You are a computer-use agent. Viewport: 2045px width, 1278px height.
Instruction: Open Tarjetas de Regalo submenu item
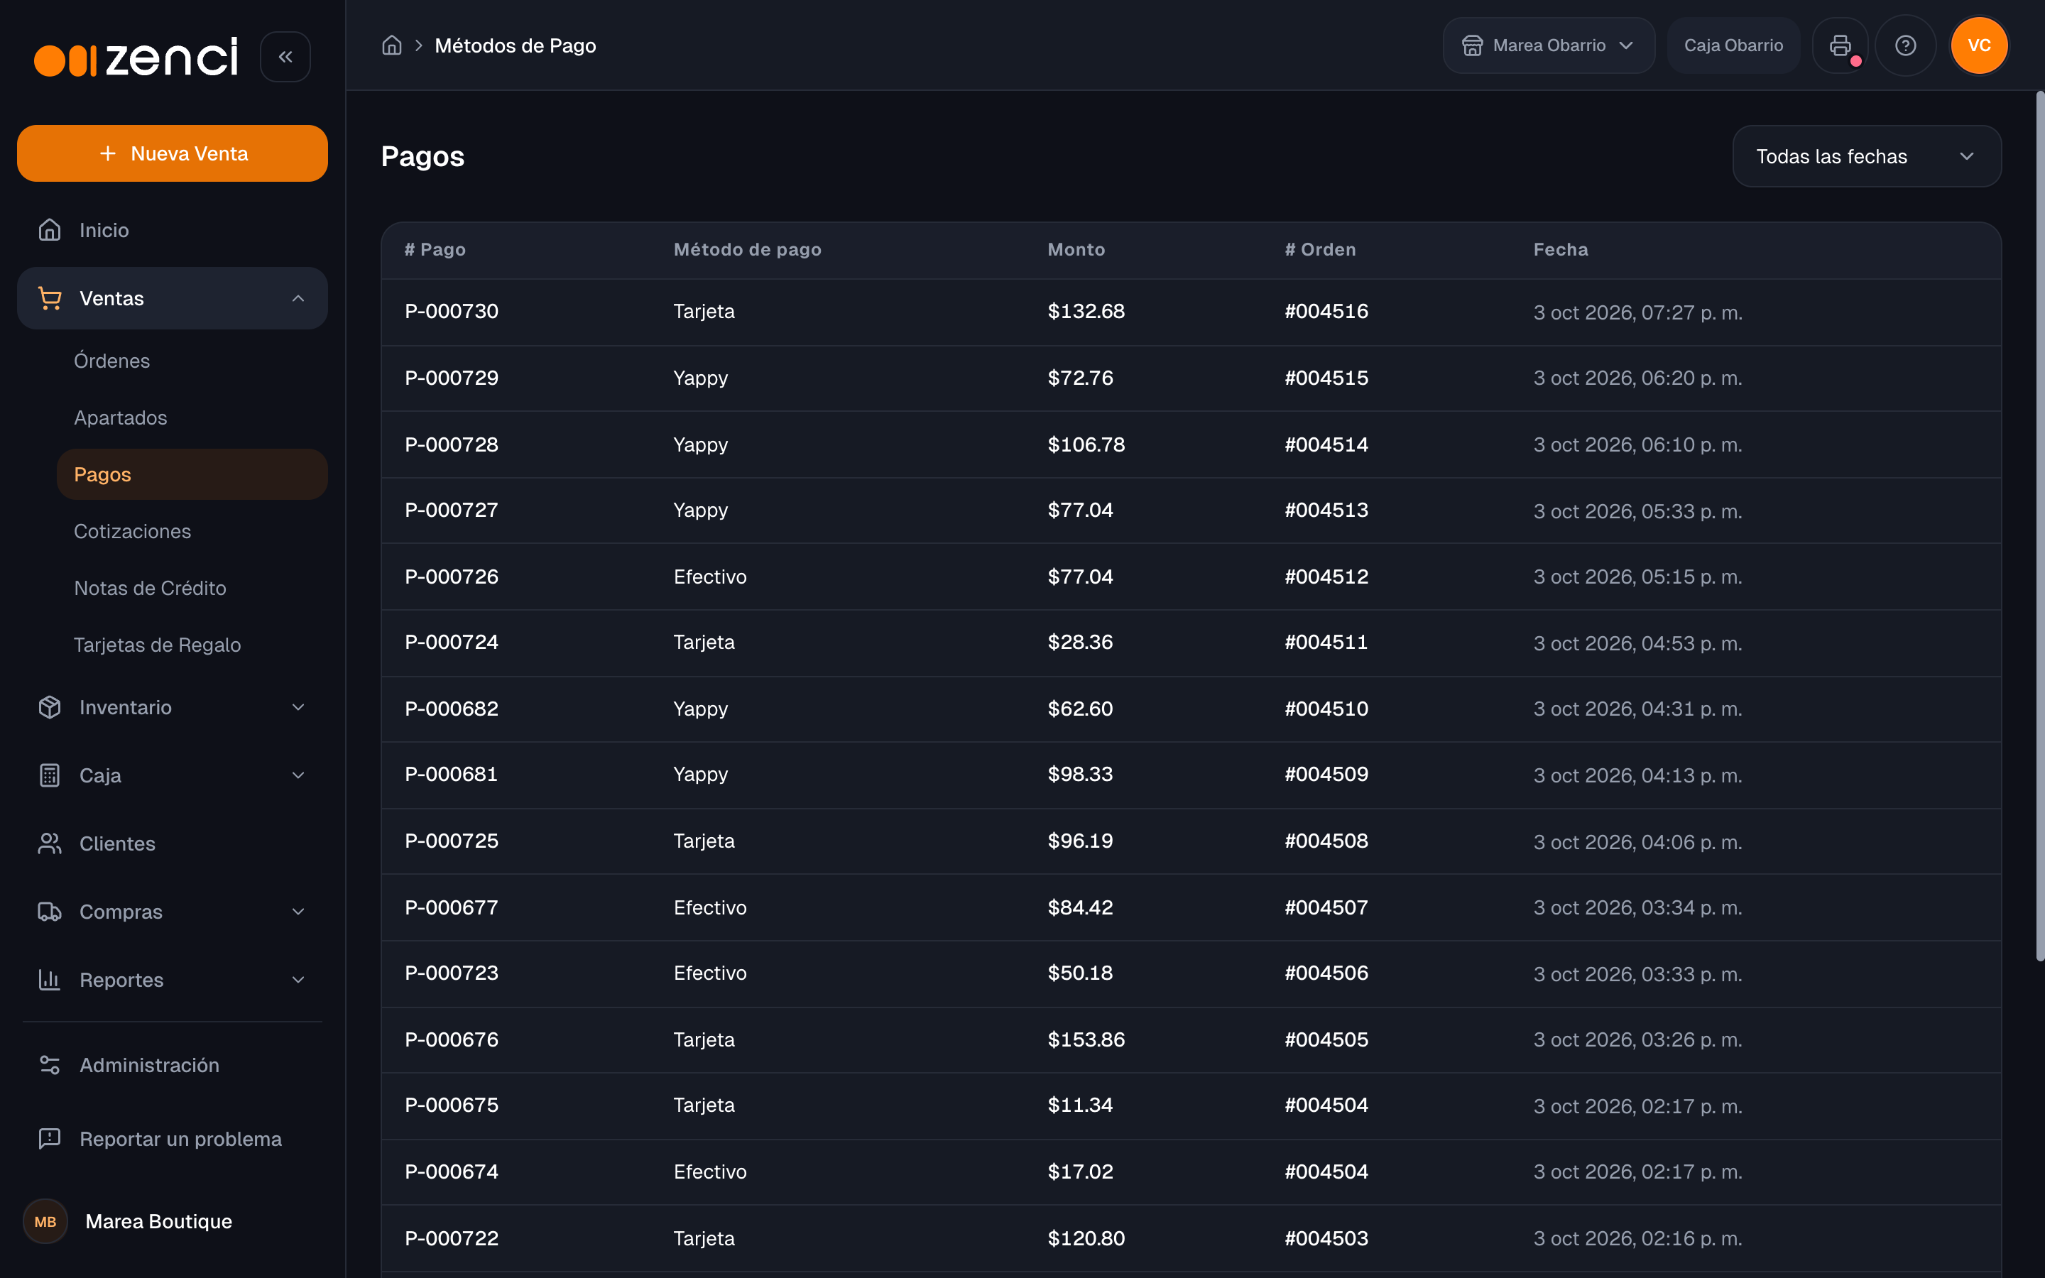[192, 645]
